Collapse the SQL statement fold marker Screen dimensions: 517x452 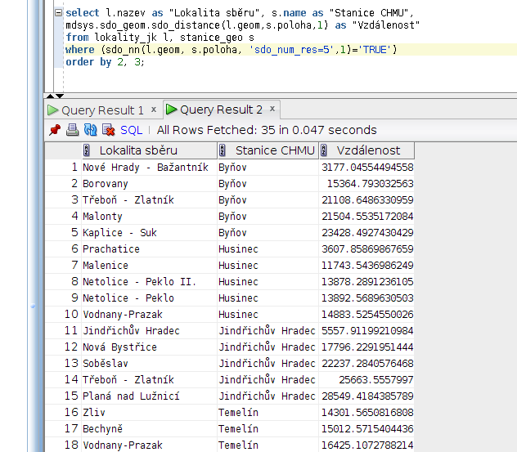point(59,13)
